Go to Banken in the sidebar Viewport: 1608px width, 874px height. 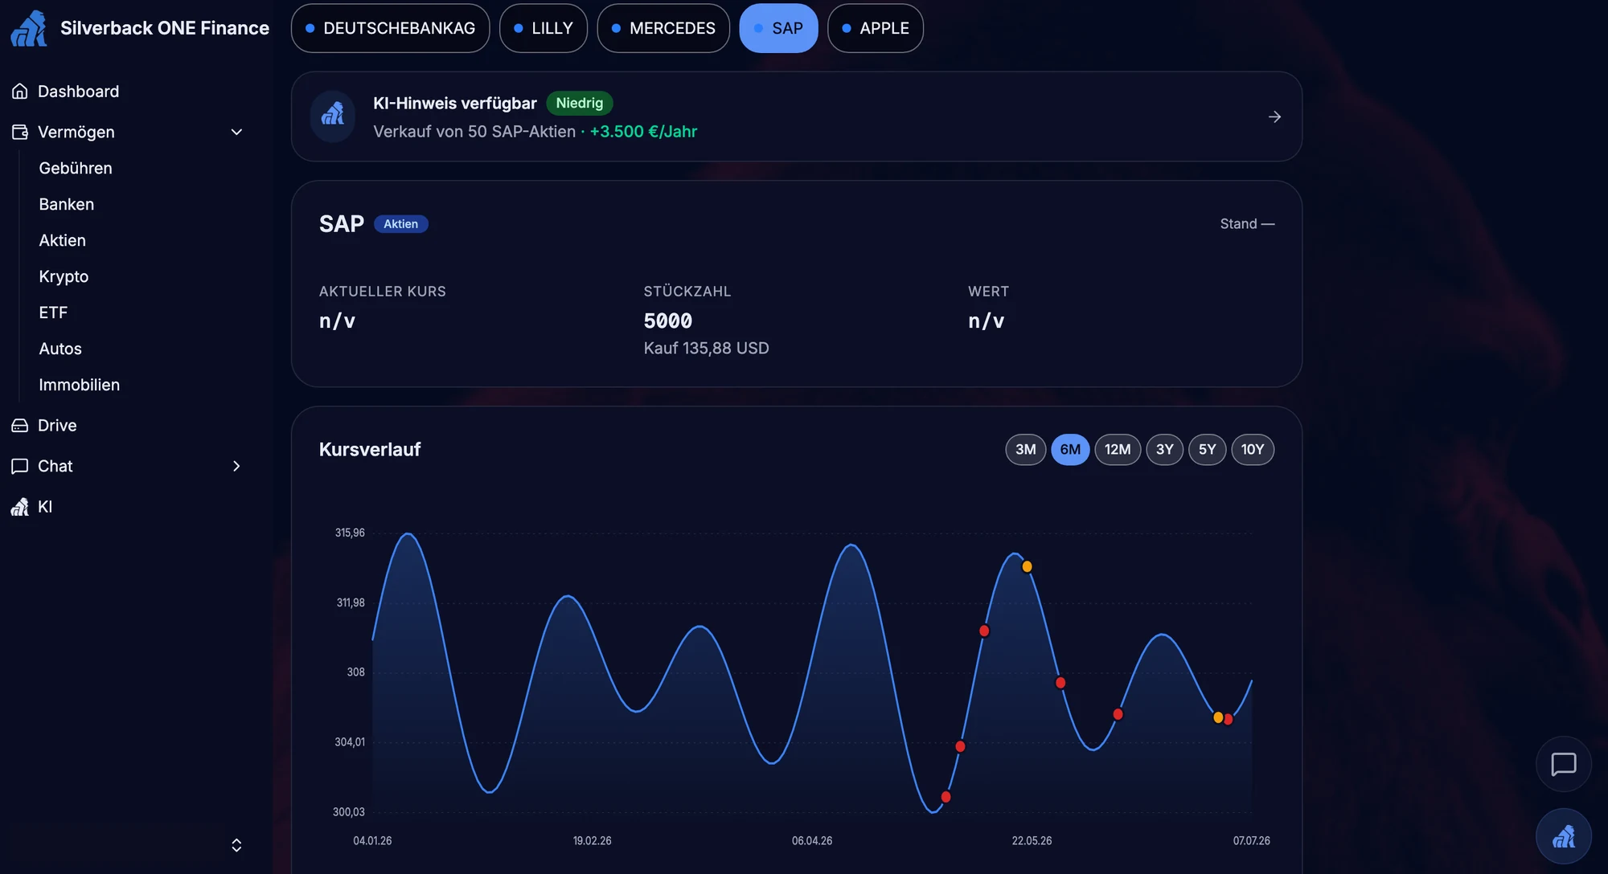tap(67, 205)
